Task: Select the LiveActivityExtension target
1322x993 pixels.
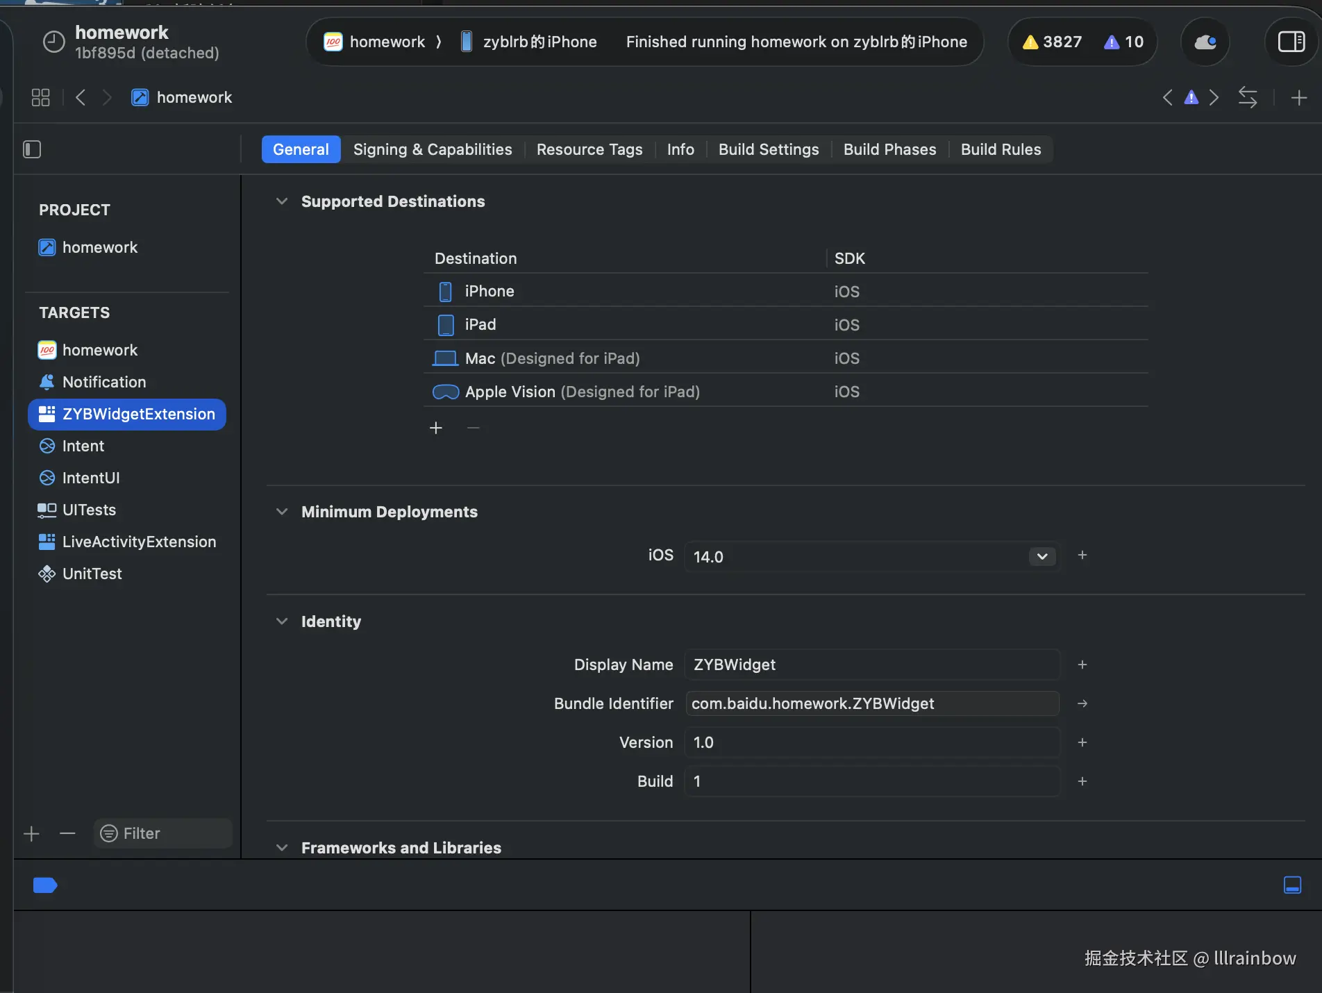Action: click(126, 542)
